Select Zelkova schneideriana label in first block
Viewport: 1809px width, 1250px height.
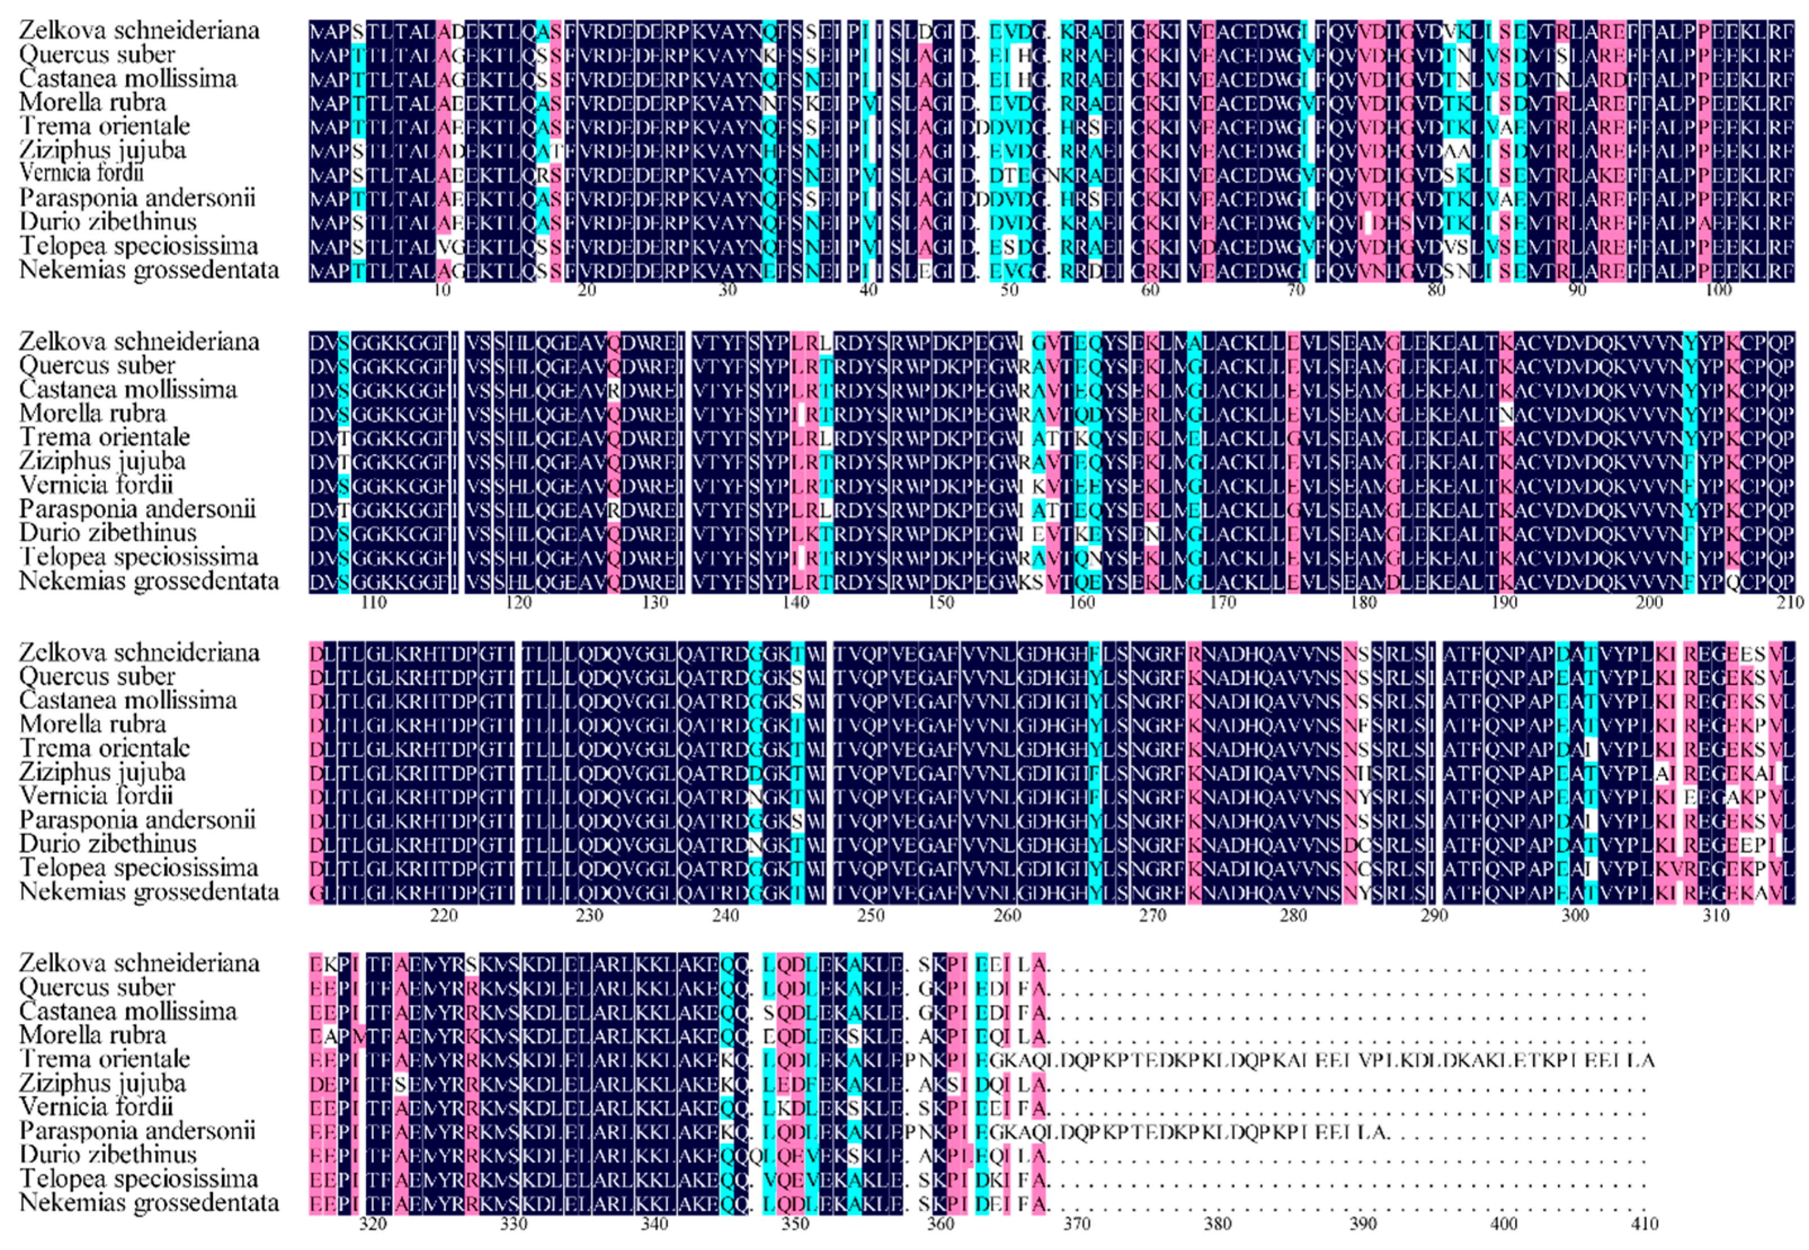139,30
